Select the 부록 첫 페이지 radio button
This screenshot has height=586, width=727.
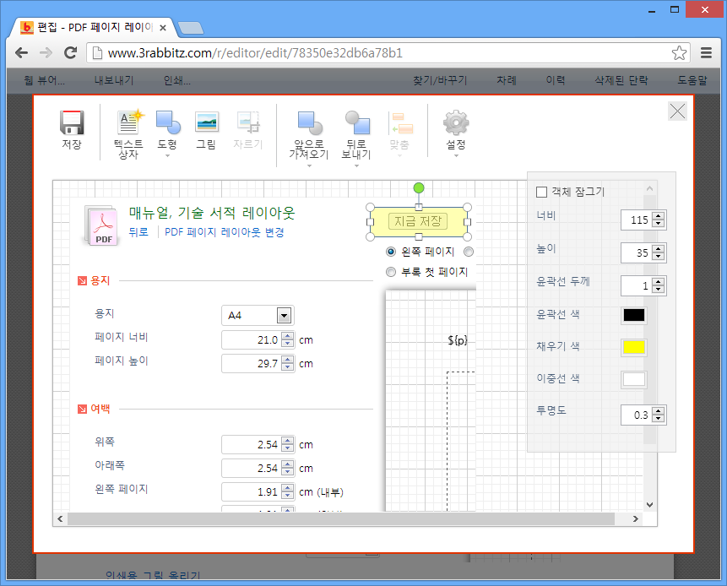point(391,272)
